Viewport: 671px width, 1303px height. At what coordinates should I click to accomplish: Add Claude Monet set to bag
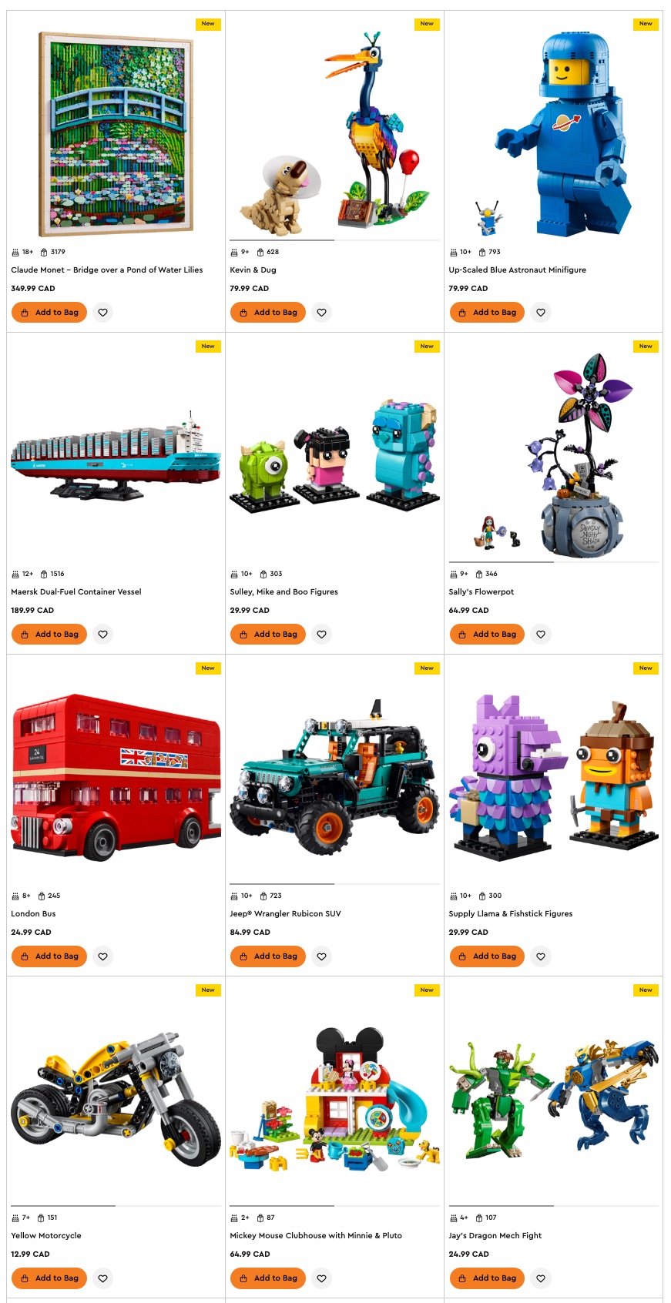(x=49, y=313)
